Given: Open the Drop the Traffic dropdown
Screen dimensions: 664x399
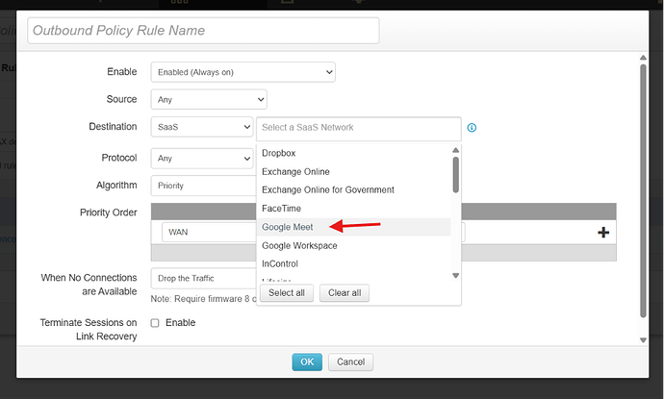Looking at the screenshot, I should point(204,278).
